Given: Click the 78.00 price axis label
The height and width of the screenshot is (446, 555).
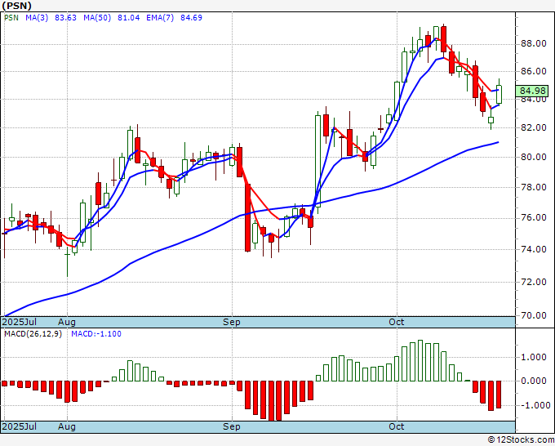Looking at the screenshot, I should pos(533,187).
